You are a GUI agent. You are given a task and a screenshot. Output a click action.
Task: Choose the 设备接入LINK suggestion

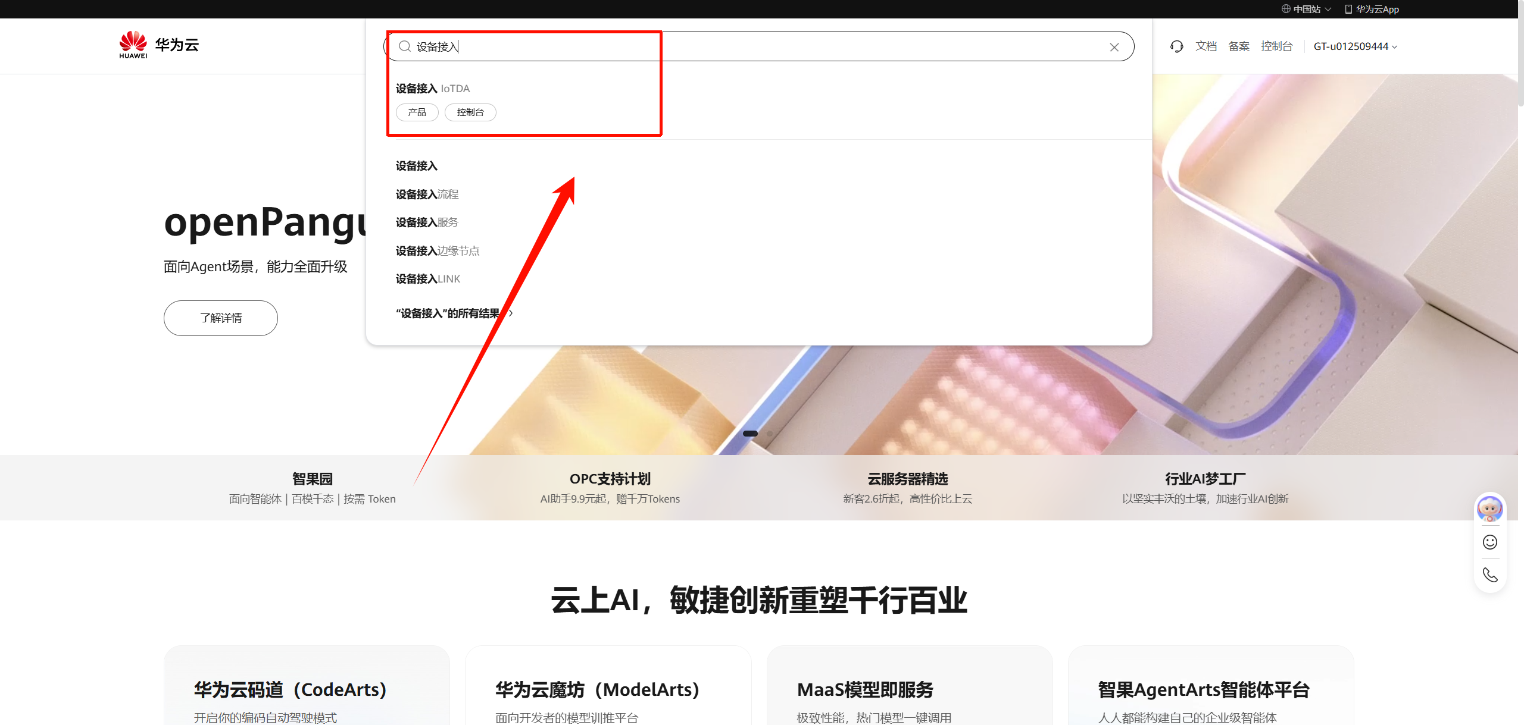(x=428, y=279)
